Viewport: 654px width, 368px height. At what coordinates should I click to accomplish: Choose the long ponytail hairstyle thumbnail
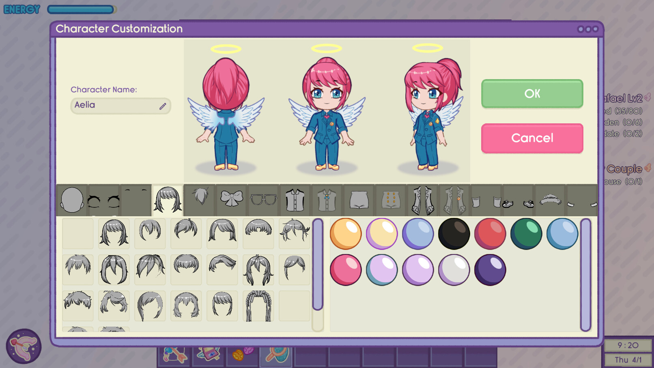point(258,270)
